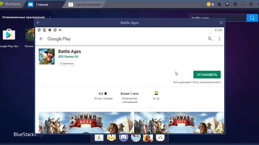Click Установленные приложения heading
Screen dimensions: 259x145
(x=23, y=17)
